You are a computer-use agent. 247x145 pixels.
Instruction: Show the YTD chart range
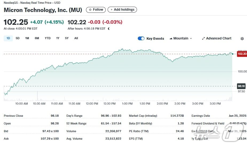(x=48, y=38)
